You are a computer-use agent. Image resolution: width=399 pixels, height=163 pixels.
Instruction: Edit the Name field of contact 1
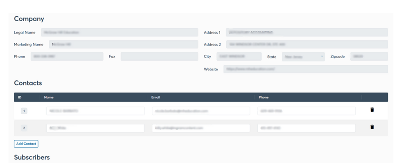point(95,111)
